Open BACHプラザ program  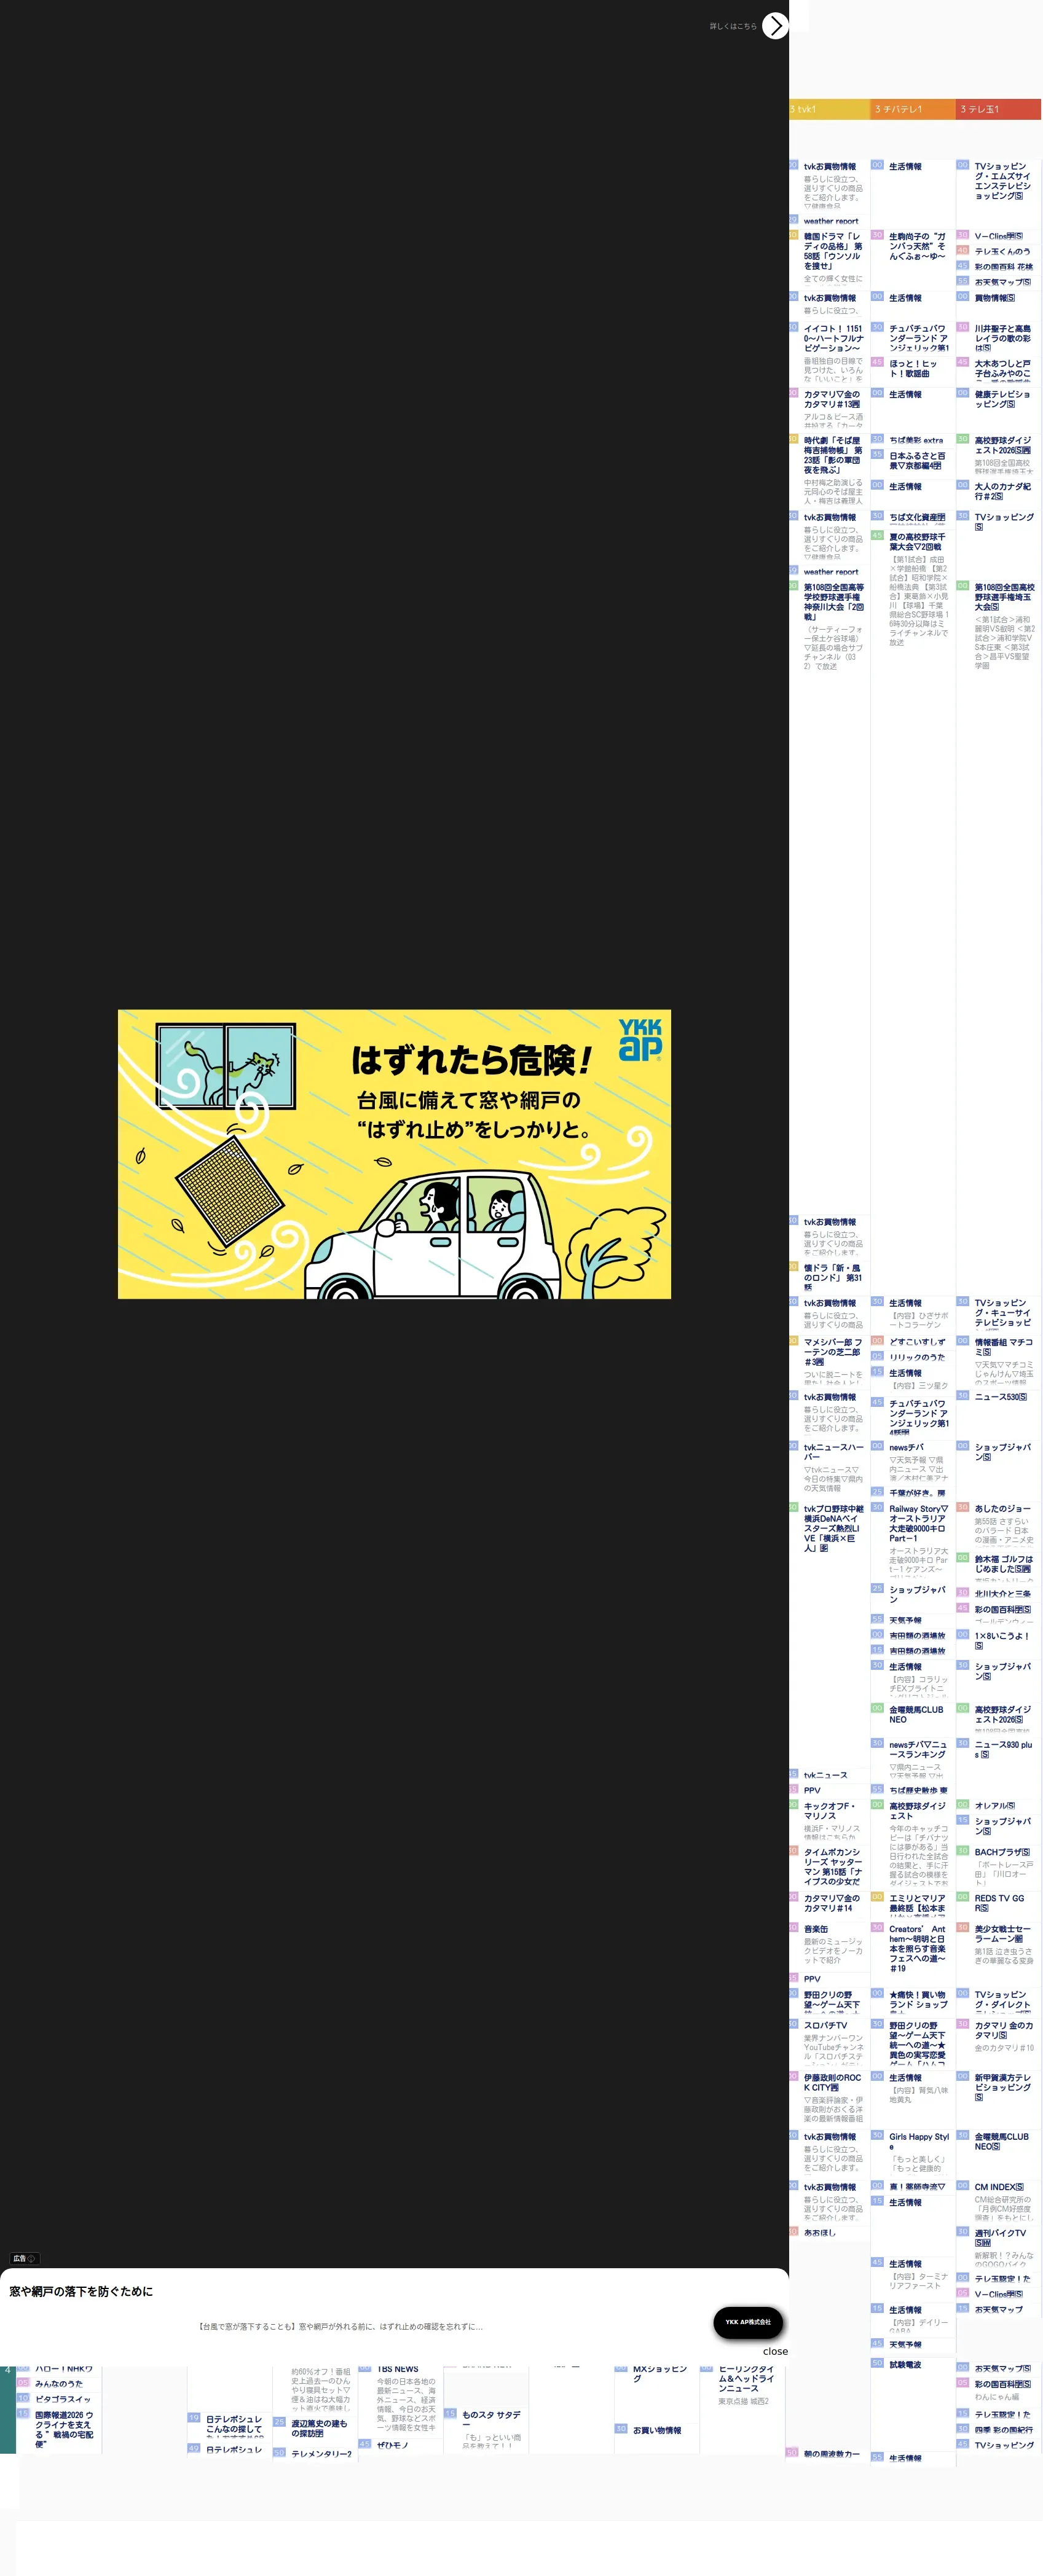(x=1002, y=1852)
